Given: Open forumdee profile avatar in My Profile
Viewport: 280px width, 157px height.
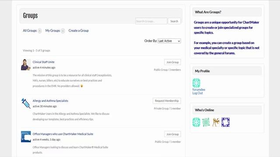Looking at the screenshot, I should (196, 83).
